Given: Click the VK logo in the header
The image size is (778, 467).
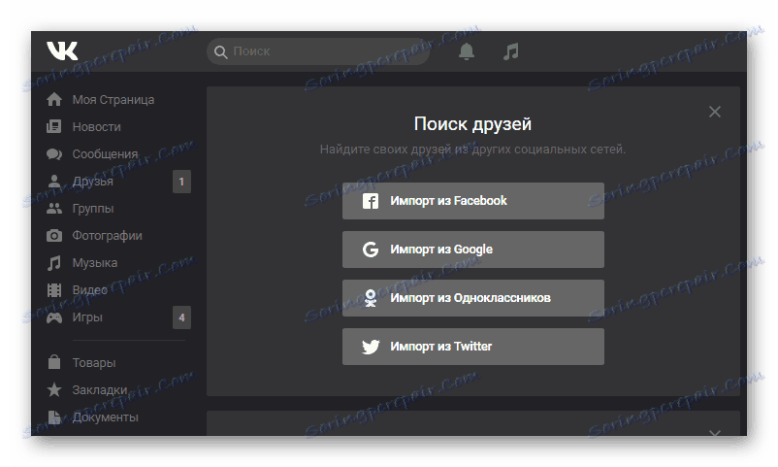Looking at the screenshot, I should tap(62, 50).
